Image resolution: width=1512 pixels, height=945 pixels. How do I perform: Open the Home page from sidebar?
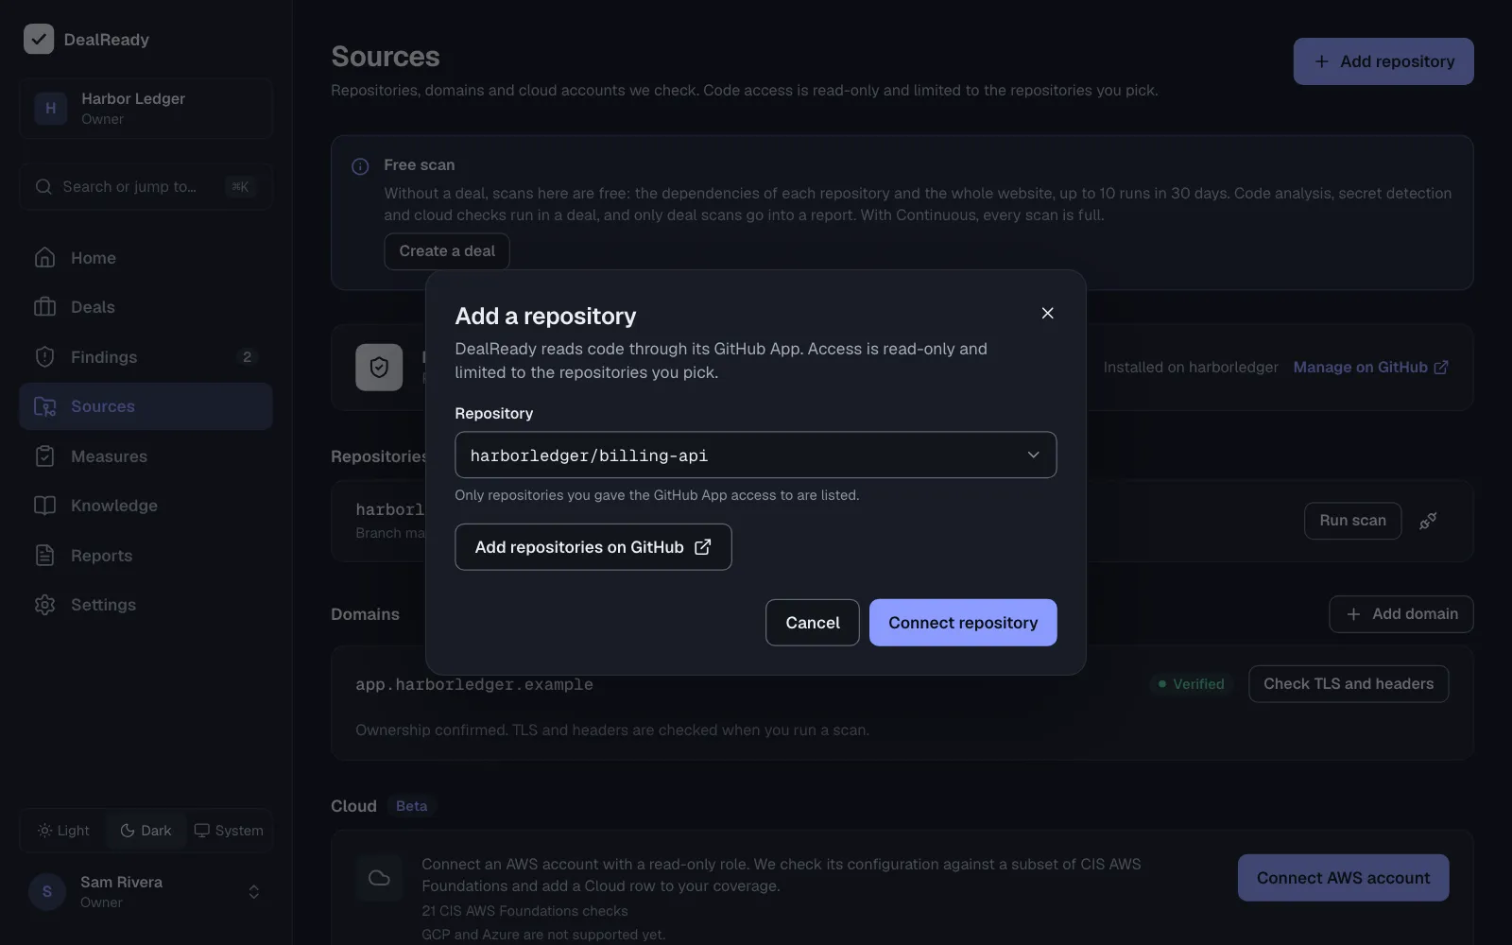click(146, 258)
